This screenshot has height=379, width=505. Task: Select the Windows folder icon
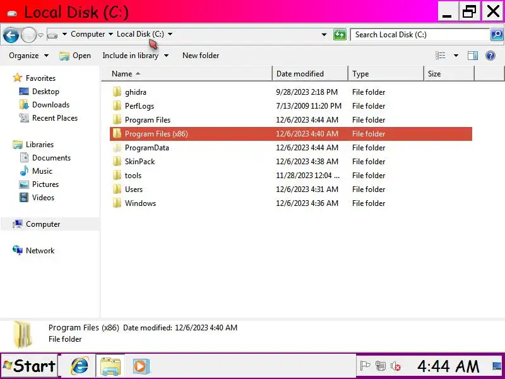point(117,203)
